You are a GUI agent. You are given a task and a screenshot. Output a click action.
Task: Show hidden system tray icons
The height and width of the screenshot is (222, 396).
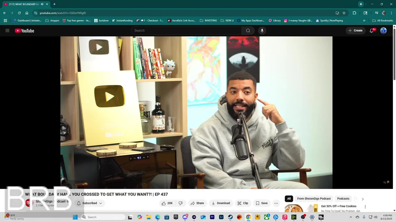point(351,217)
